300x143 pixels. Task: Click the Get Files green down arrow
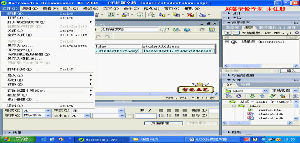(252, 96)
